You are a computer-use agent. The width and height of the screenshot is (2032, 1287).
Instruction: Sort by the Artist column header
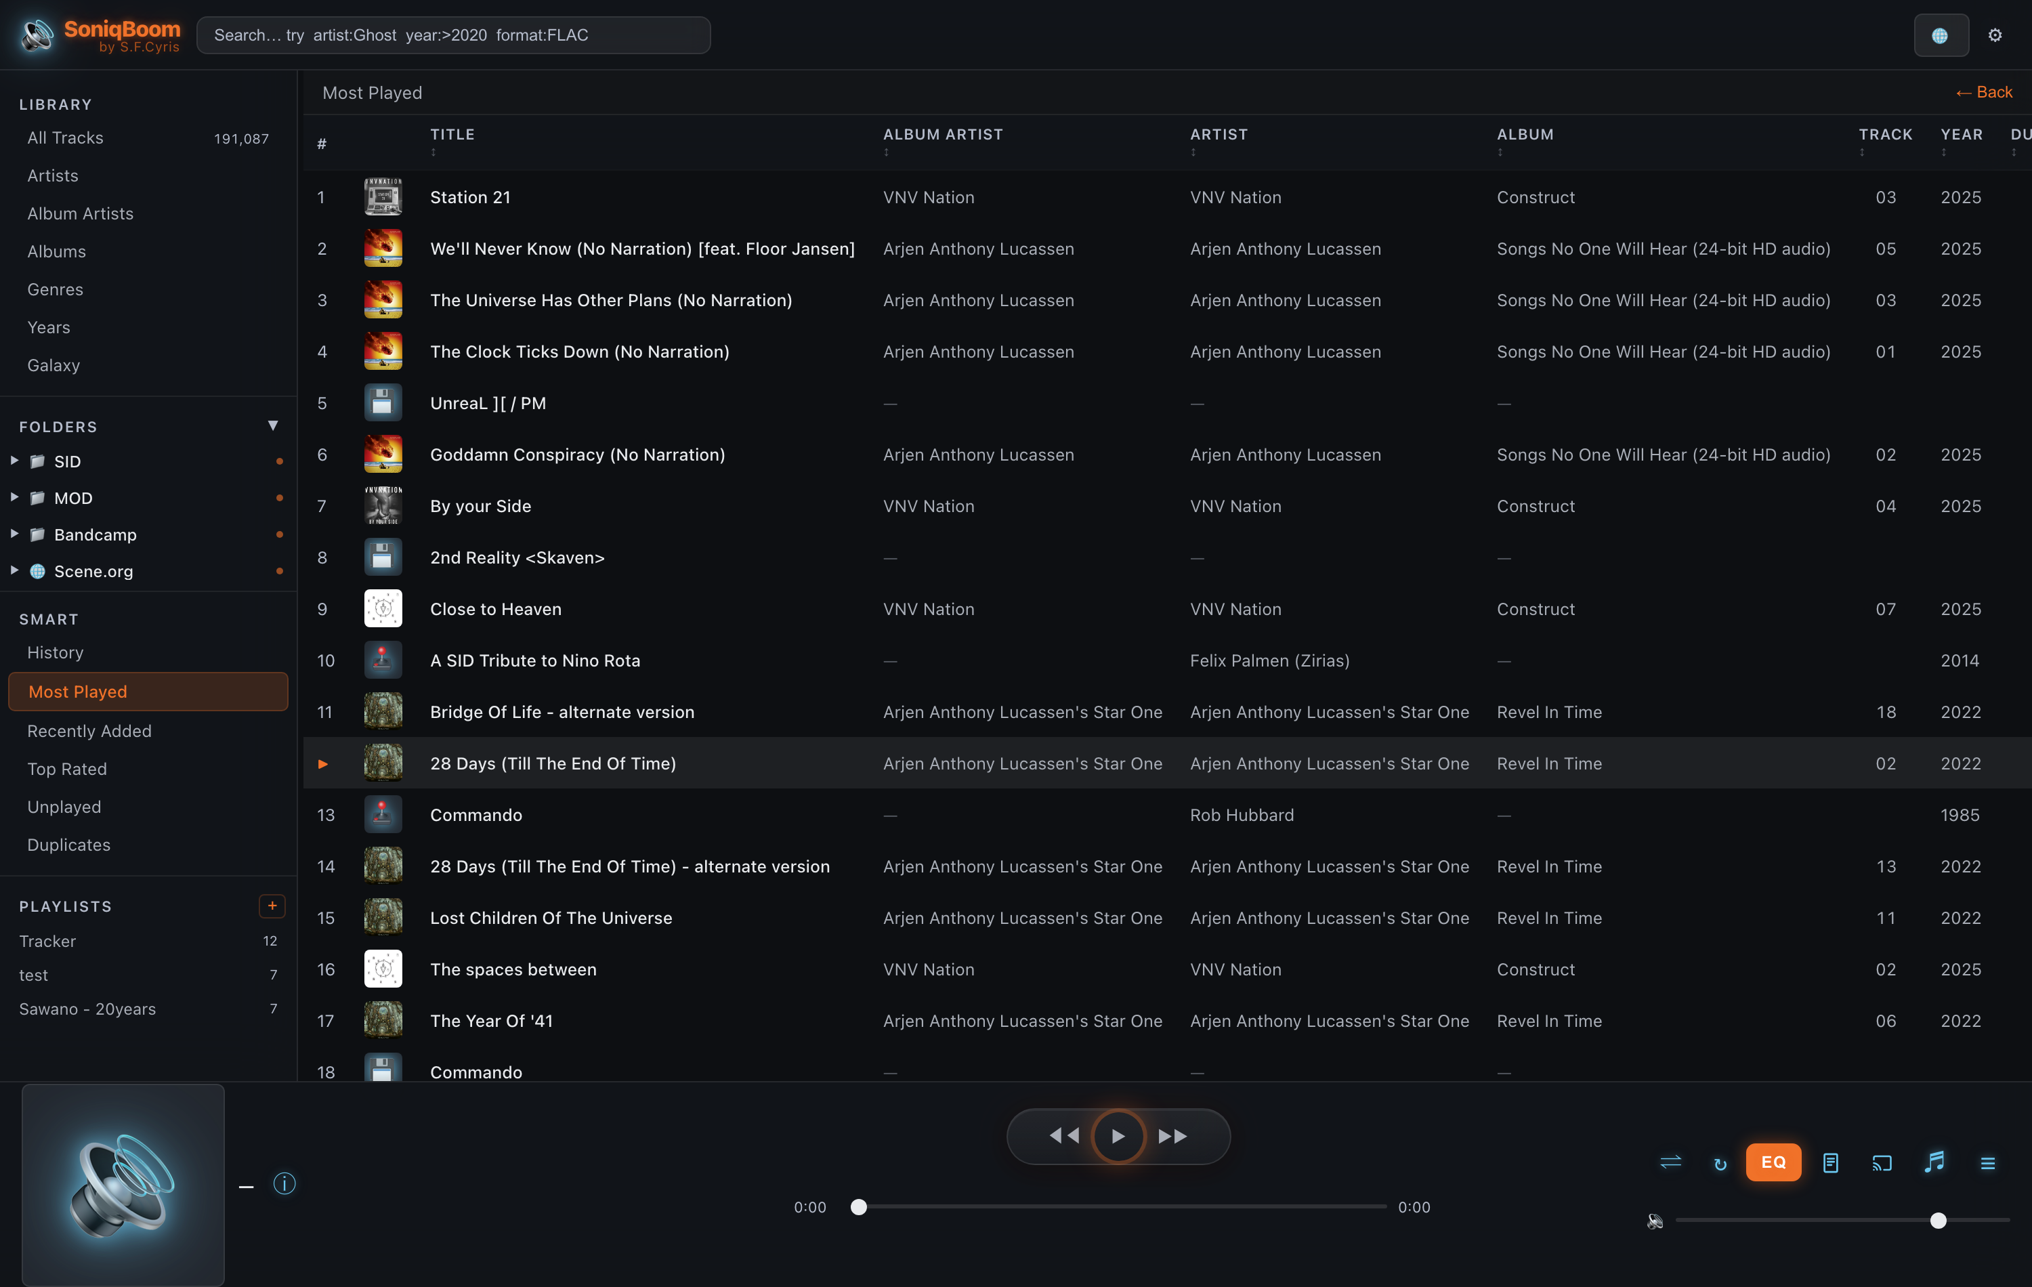[1219, 134]
